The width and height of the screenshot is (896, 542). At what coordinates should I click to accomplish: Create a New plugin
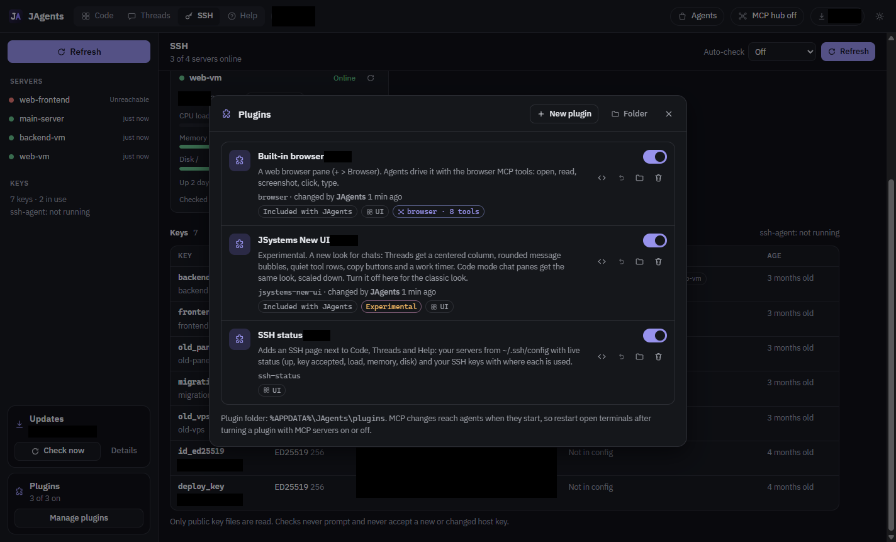click(x=564, y=114)
